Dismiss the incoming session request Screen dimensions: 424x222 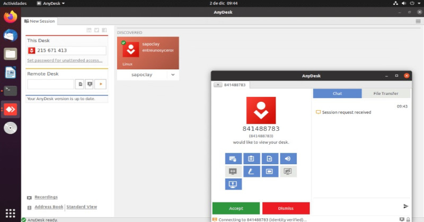(286, 208)
